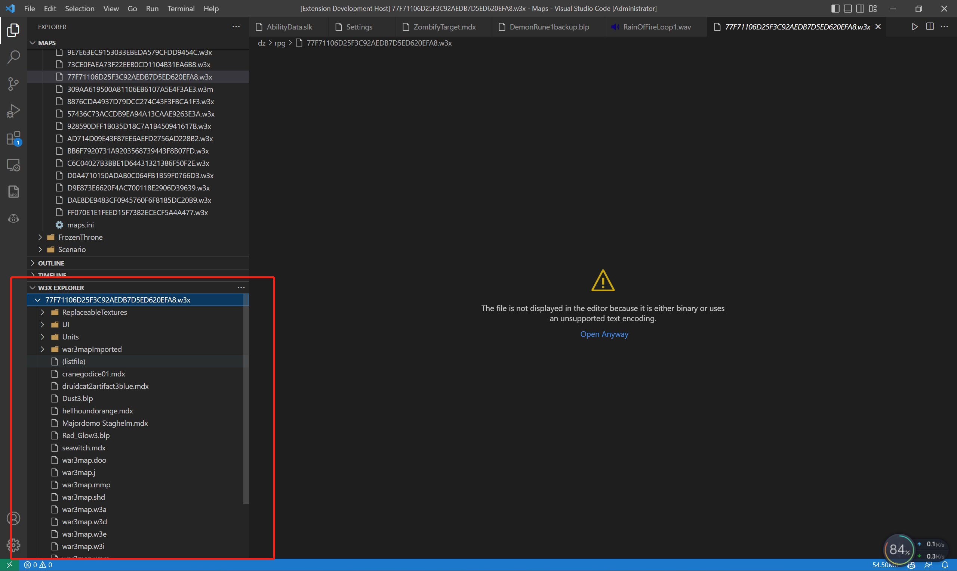
Task: Select cranegodice01.mdx in W3X Explorer
Action: tap(138, 373)
